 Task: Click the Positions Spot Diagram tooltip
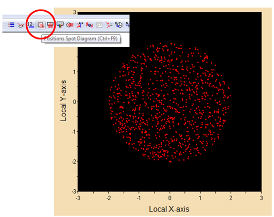click(81, 38)
